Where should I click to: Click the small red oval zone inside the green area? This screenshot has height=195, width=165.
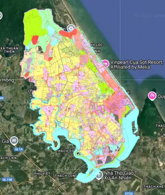(x=35, y=40)
